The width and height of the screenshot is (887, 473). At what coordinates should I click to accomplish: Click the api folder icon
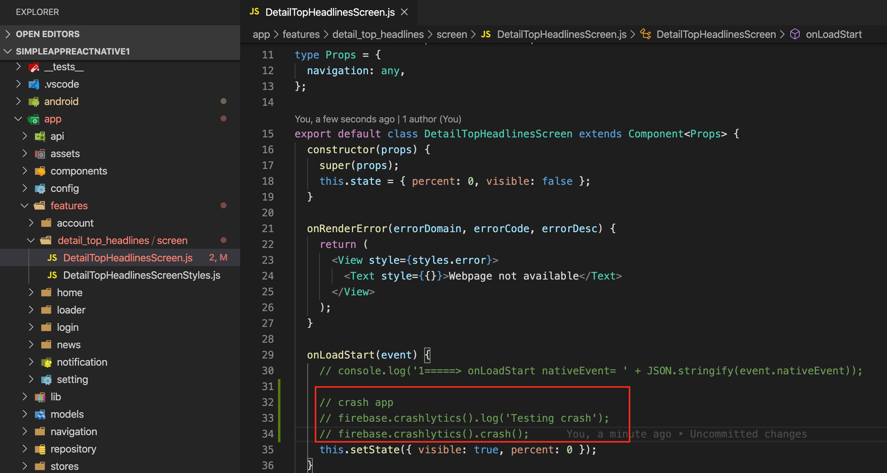pos(40,137)
